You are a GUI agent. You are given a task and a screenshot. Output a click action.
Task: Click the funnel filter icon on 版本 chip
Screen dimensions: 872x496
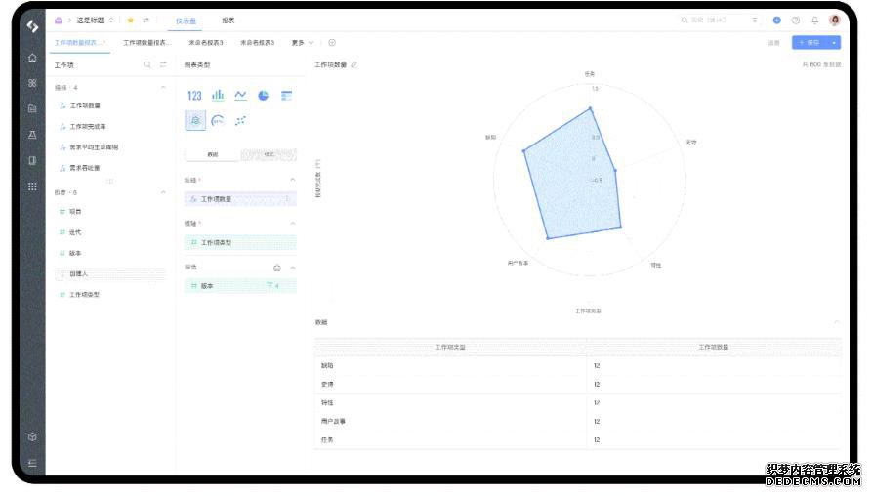(x=270, y=286)
